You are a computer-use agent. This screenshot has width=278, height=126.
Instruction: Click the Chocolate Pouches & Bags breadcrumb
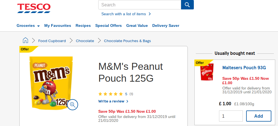pyautogui.click(x=127, y=41)
